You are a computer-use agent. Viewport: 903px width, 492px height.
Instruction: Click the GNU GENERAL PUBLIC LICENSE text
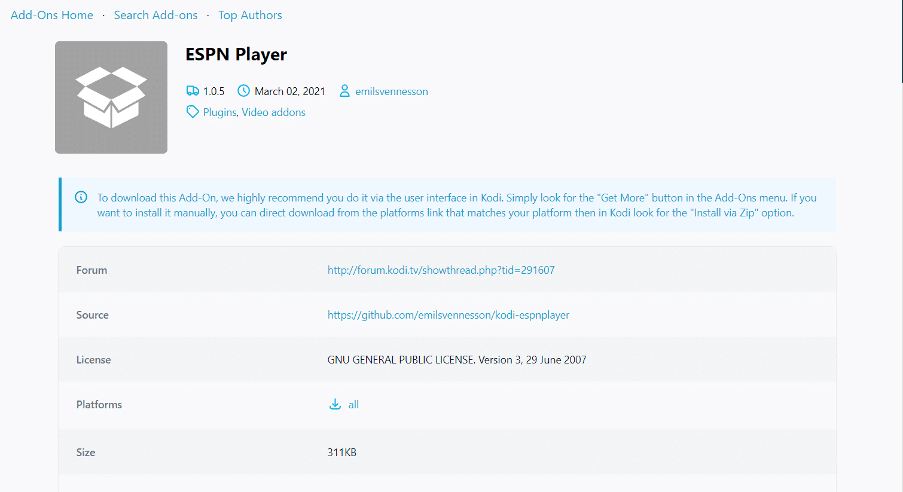457,360
